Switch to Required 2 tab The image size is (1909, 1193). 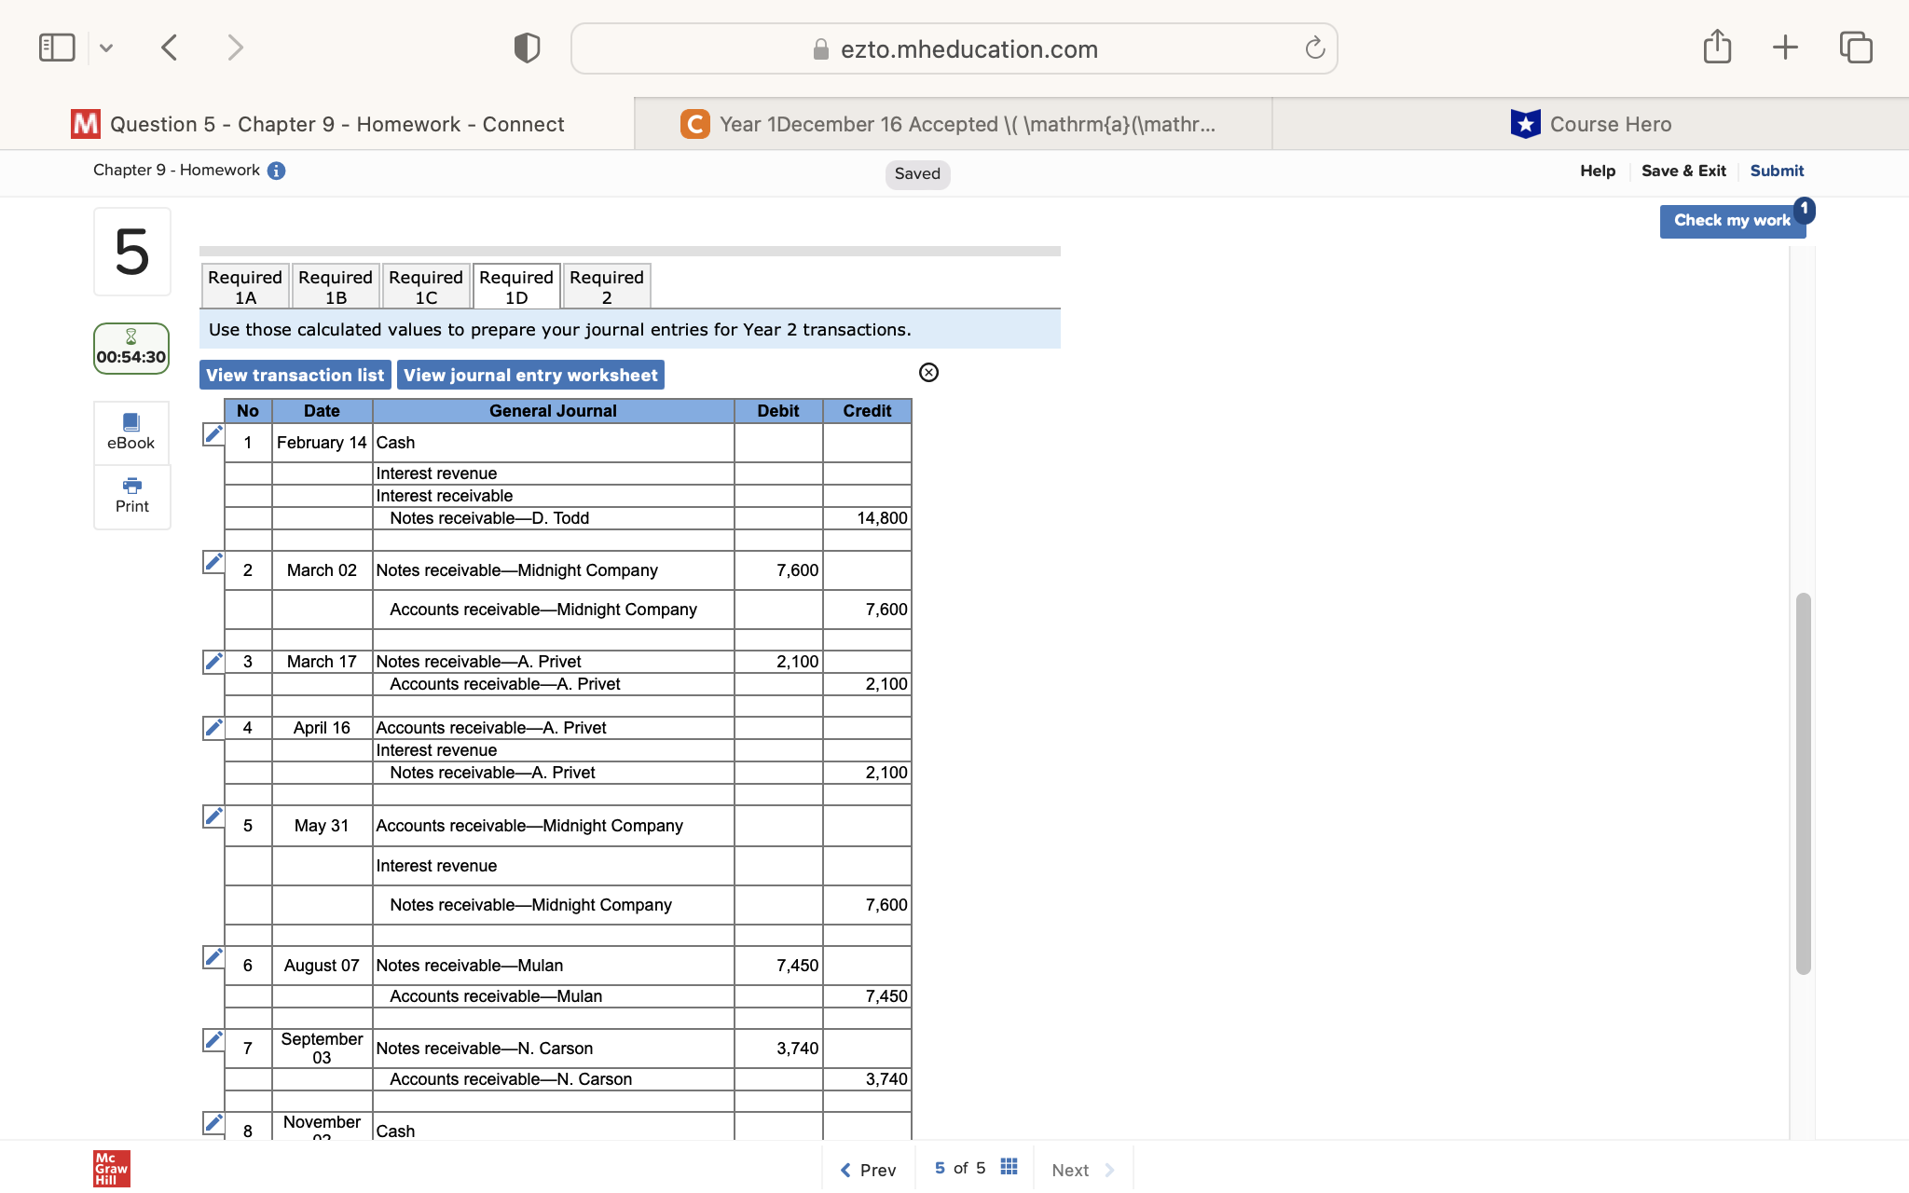(607, 287)
